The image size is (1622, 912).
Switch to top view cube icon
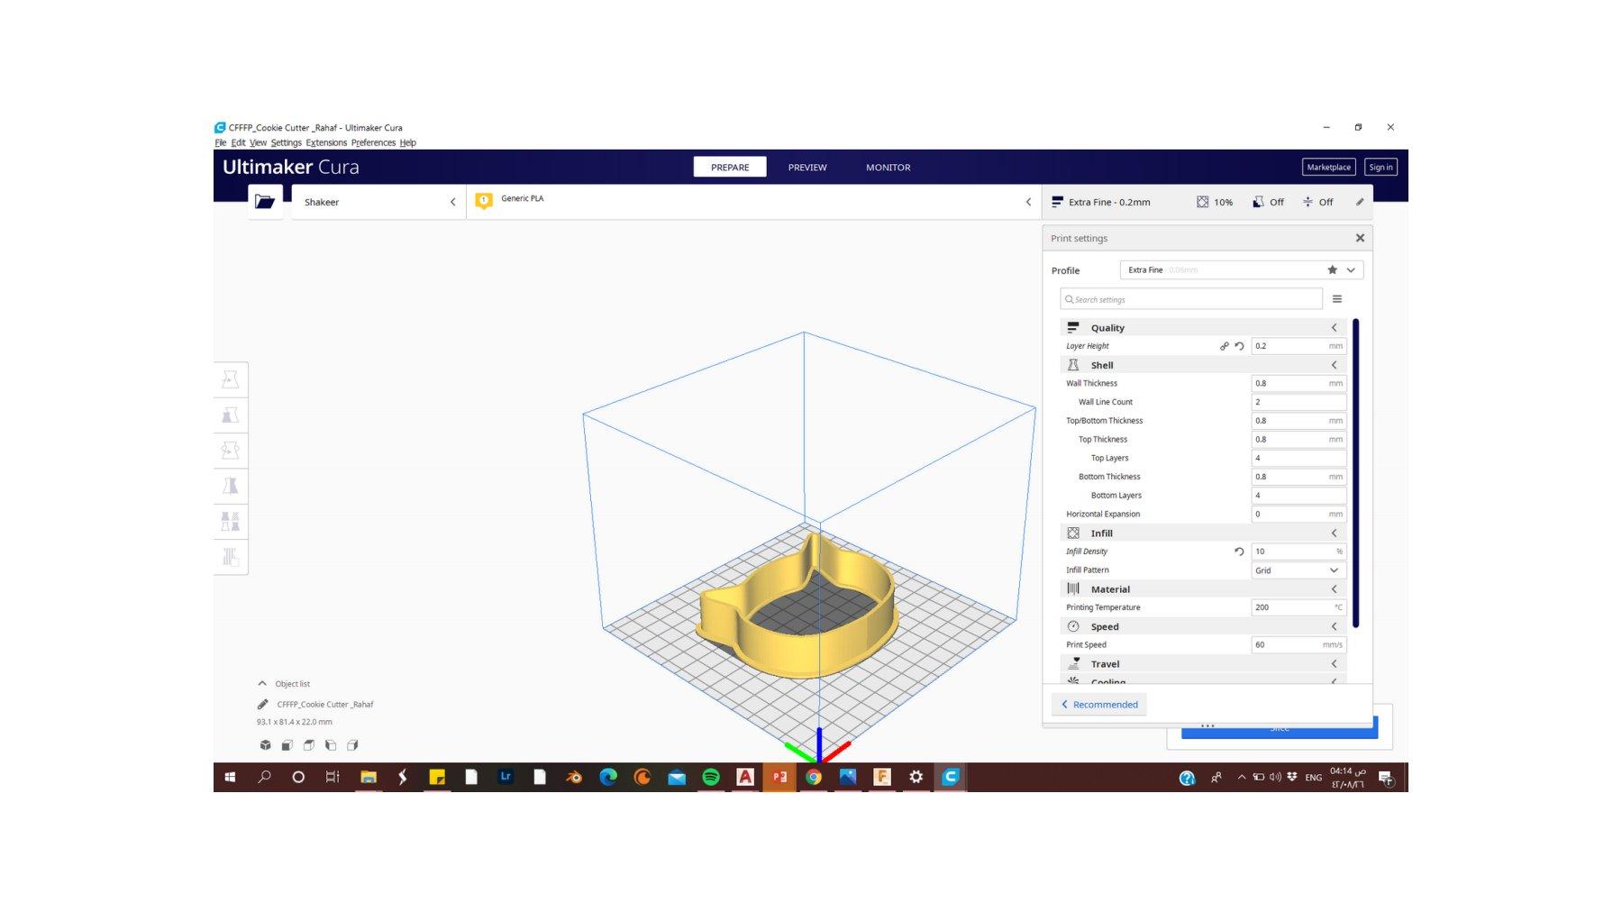309,745
